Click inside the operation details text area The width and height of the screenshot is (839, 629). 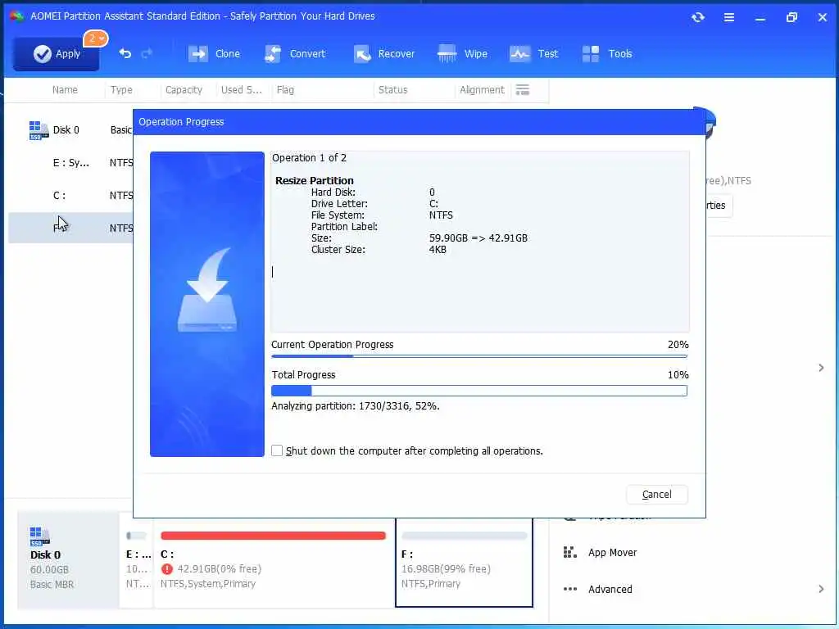(x=479, y=242)
